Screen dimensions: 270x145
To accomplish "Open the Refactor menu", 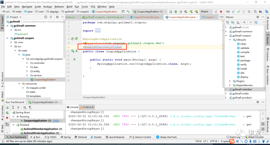I will (59, 7).
